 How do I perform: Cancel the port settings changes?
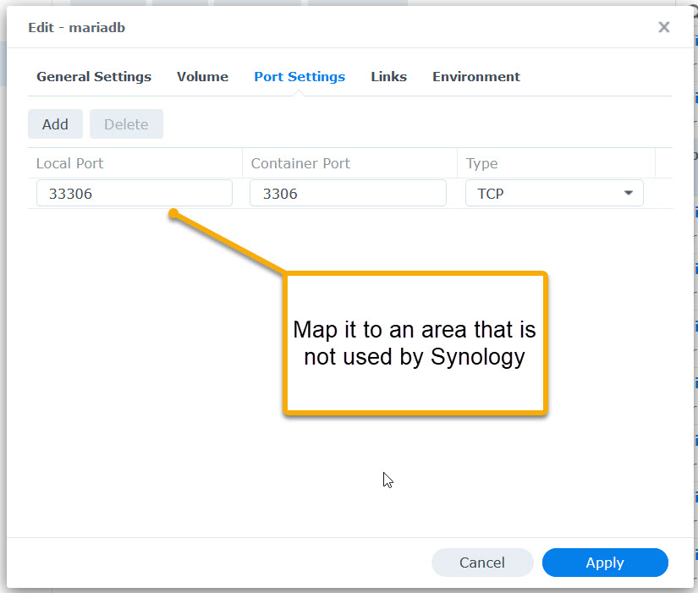pos(482,563)
